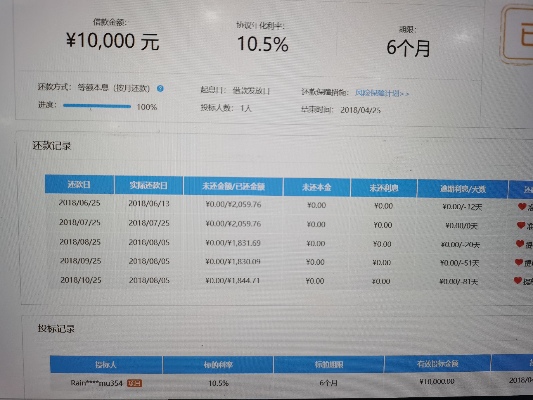Click the 6个月 term in the bid record row

(x=328, y=383)
